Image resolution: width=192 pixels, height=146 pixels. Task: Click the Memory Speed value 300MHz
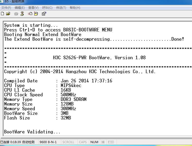coord(68,109)
